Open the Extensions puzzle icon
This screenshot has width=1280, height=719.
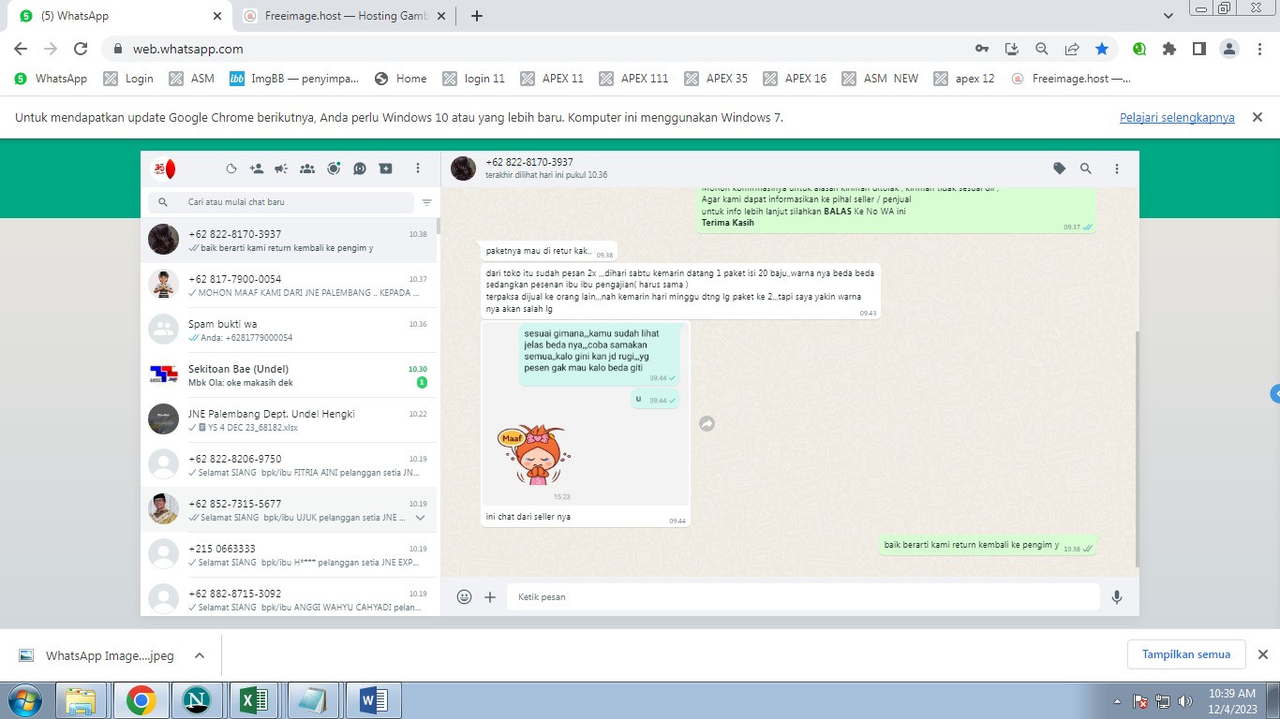pyautogui.click(x=1169, y=49)
